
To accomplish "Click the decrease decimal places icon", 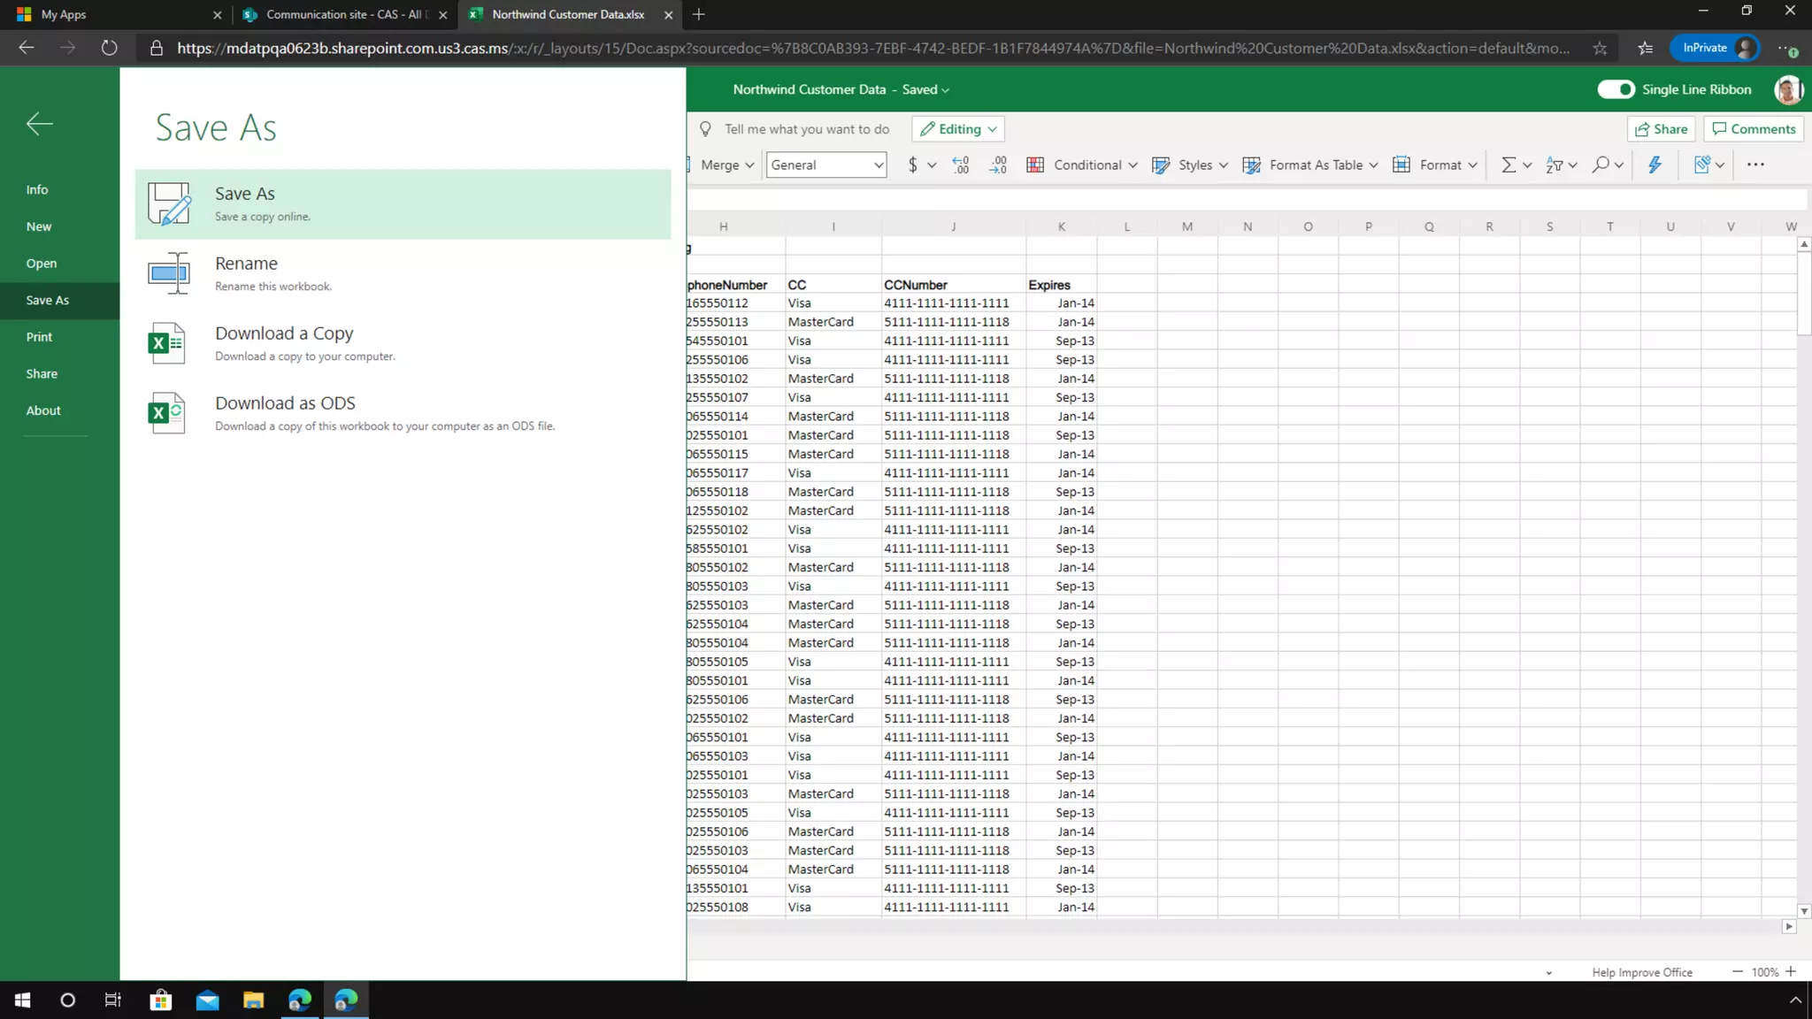I will coord(998,165).
